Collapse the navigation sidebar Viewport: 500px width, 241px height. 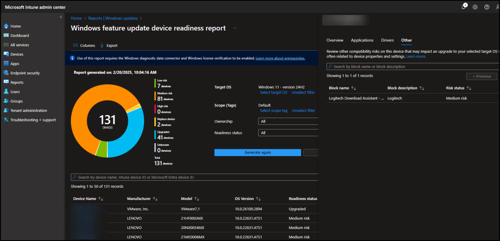coord(61,17)
